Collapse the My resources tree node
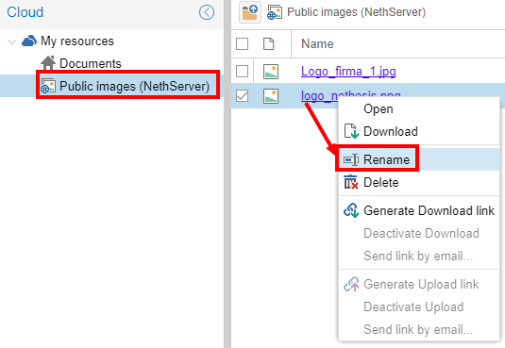The width and height of the screenshot is (505, 348). 12,41
